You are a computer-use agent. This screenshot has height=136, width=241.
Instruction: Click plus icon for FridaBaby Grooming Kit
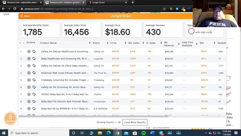(29, 80)
